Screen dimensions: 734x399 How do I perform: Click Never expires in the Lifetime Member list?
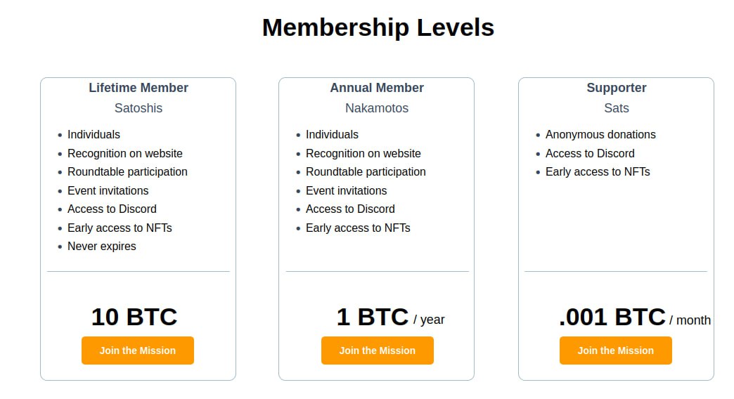coord(101,247)
